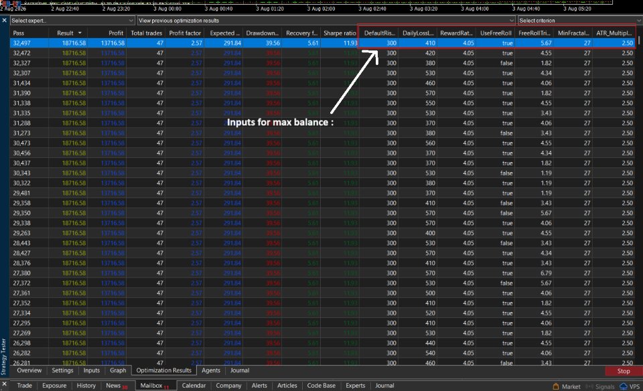Viewport: 643px width, 391px height.
Task: Open the Code Base tab
Action: (x=321, y=385)
